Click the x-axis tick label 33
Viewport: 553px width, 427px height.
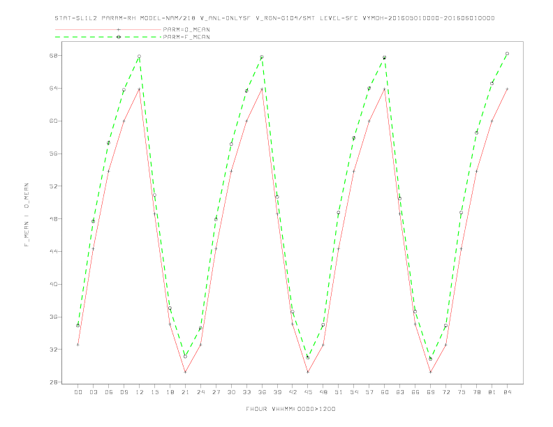[246, 392]
